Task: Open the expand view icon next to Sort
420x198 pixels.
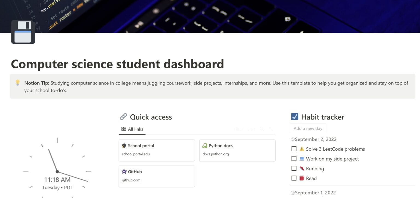Action: click(270, 129)
